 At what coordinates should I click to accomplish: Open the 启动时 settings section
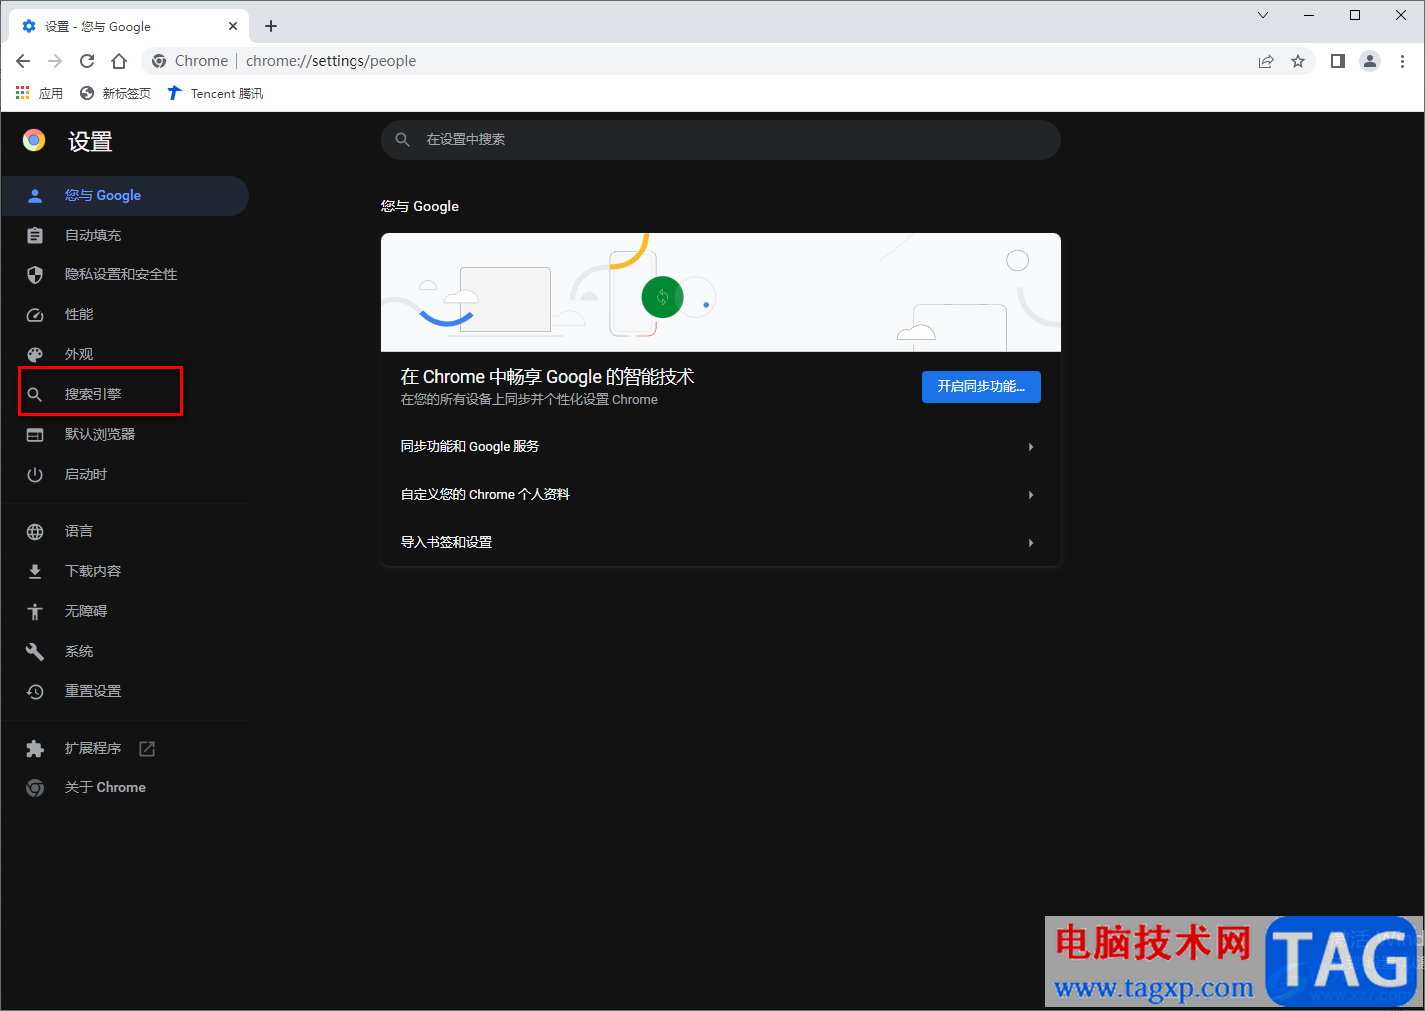124,474
